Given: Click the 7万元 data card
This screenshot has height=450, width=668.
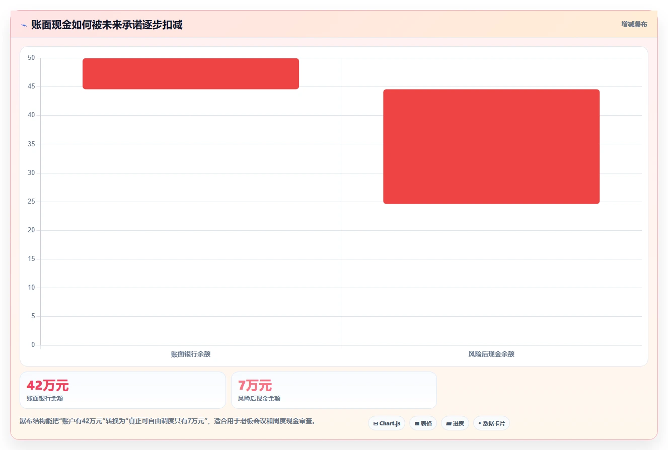Looking at the screenshot, I should point(334,390).
